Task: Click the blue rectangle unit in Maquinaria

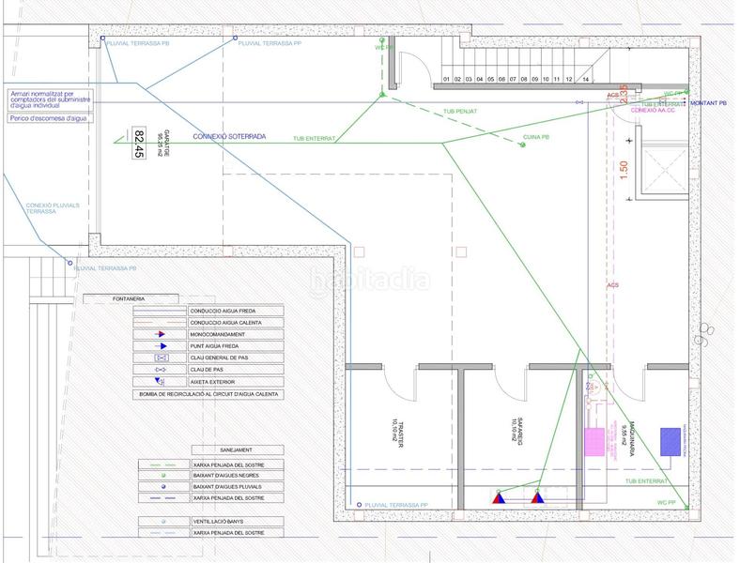Action: (x=671, y=441)
